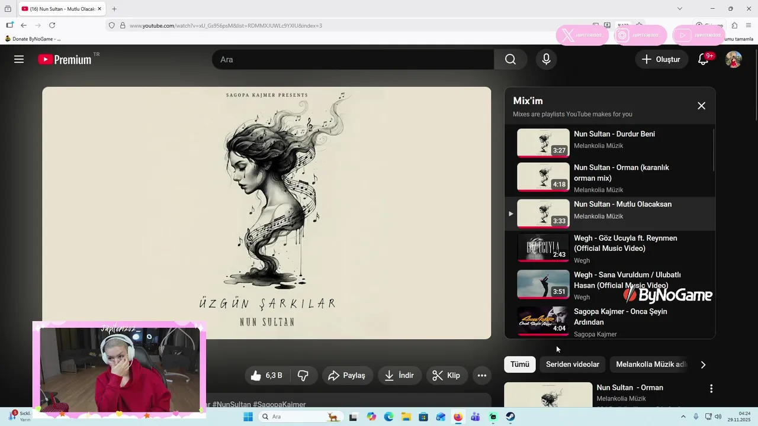Open Steam from the taskbar
Image resolution: width=758 pixels, height=426 pixels.
click(x=510, y=417)
